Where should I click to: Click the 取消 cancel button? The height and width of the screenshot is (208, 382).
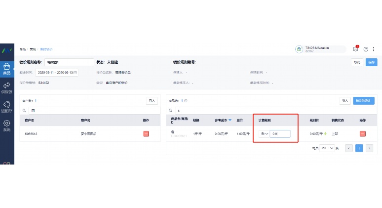pos(357,62)
